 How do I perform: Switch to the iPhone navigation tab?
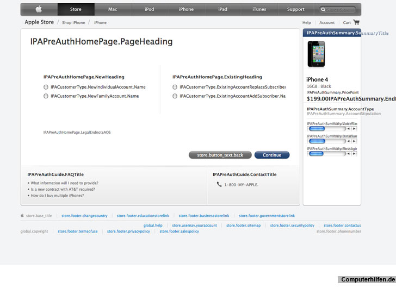[187, 9]
